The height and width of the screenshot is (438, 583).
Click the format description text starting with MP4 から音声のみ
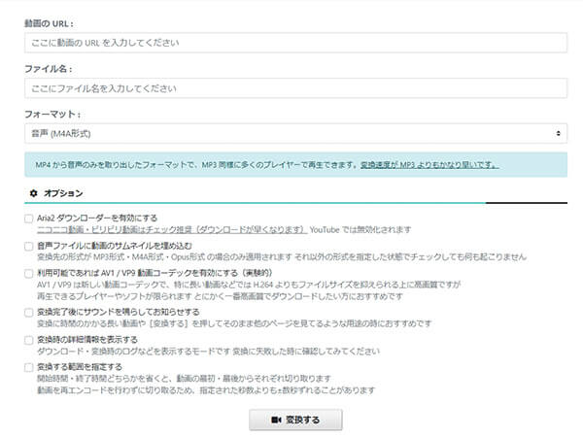coord(196,164)
